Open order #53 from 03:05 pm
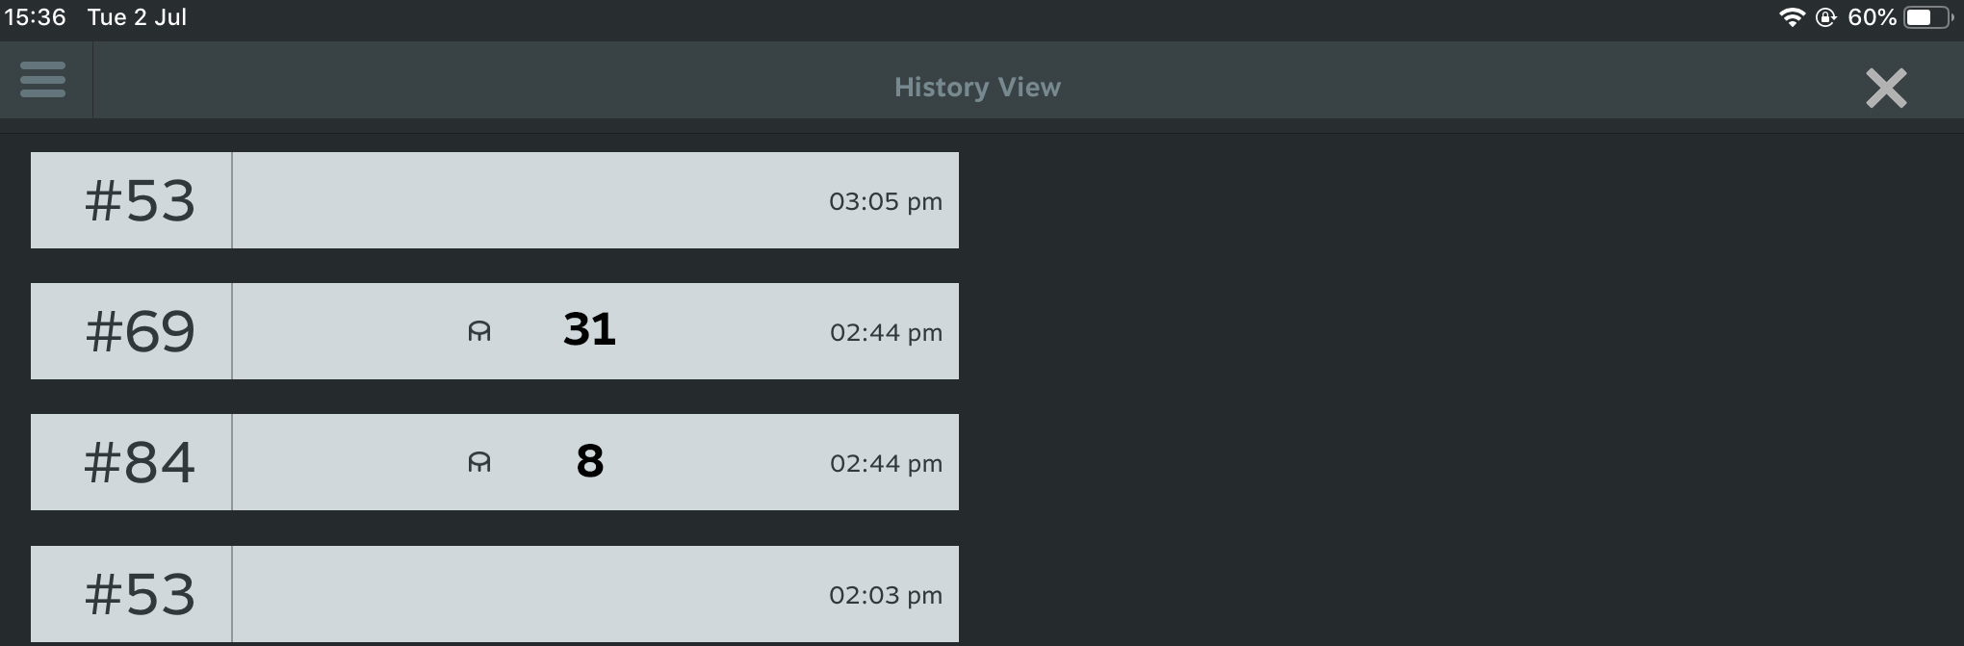Viewport: 1964px width, 646px height. pos(495,200)
